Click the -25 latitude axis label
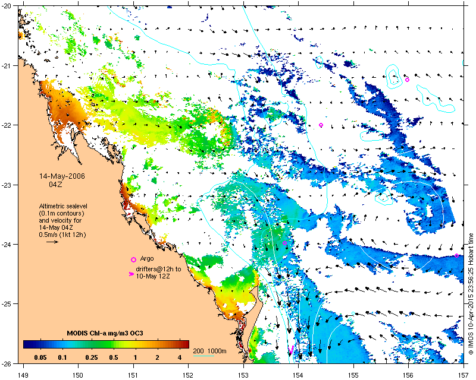This screenshot has height=380, width=476. click(6, 304)
